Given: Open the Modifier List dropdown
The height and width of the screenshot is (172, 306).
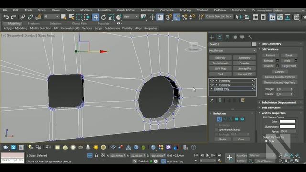Looking at the screenshot, I should pyautogui.click(x=232, y=50).
